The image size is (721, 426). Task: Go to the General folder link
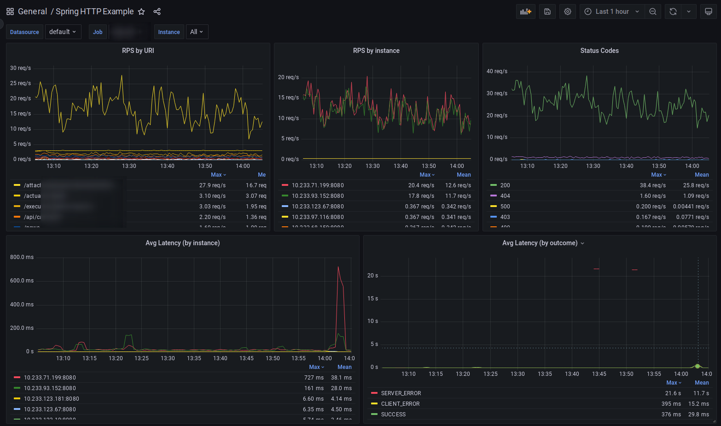(x=32, y=12)
